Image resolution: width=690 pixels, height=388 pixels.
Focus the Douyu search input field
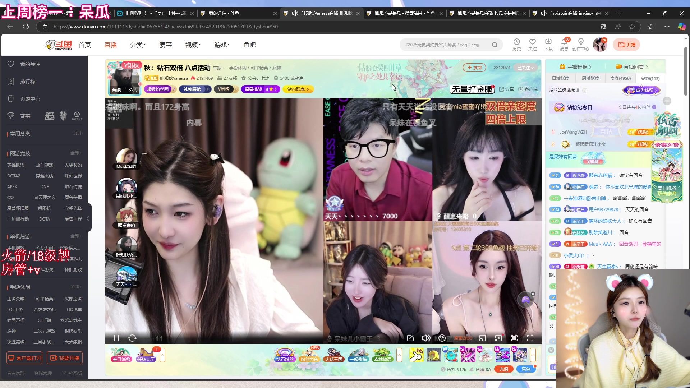(446, 45)
